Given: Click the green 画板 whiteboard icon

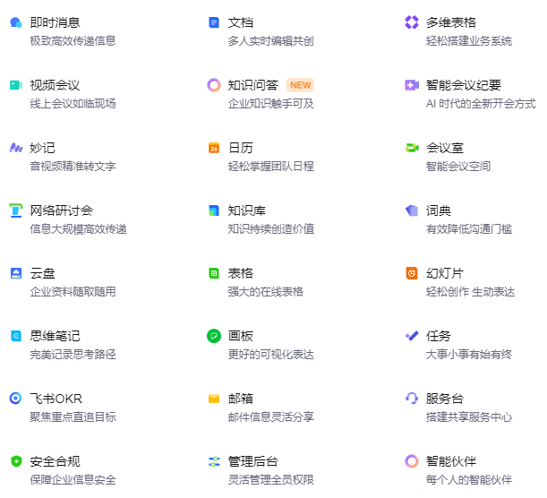Looking at the screenshot, I should [x=213, y=336].
